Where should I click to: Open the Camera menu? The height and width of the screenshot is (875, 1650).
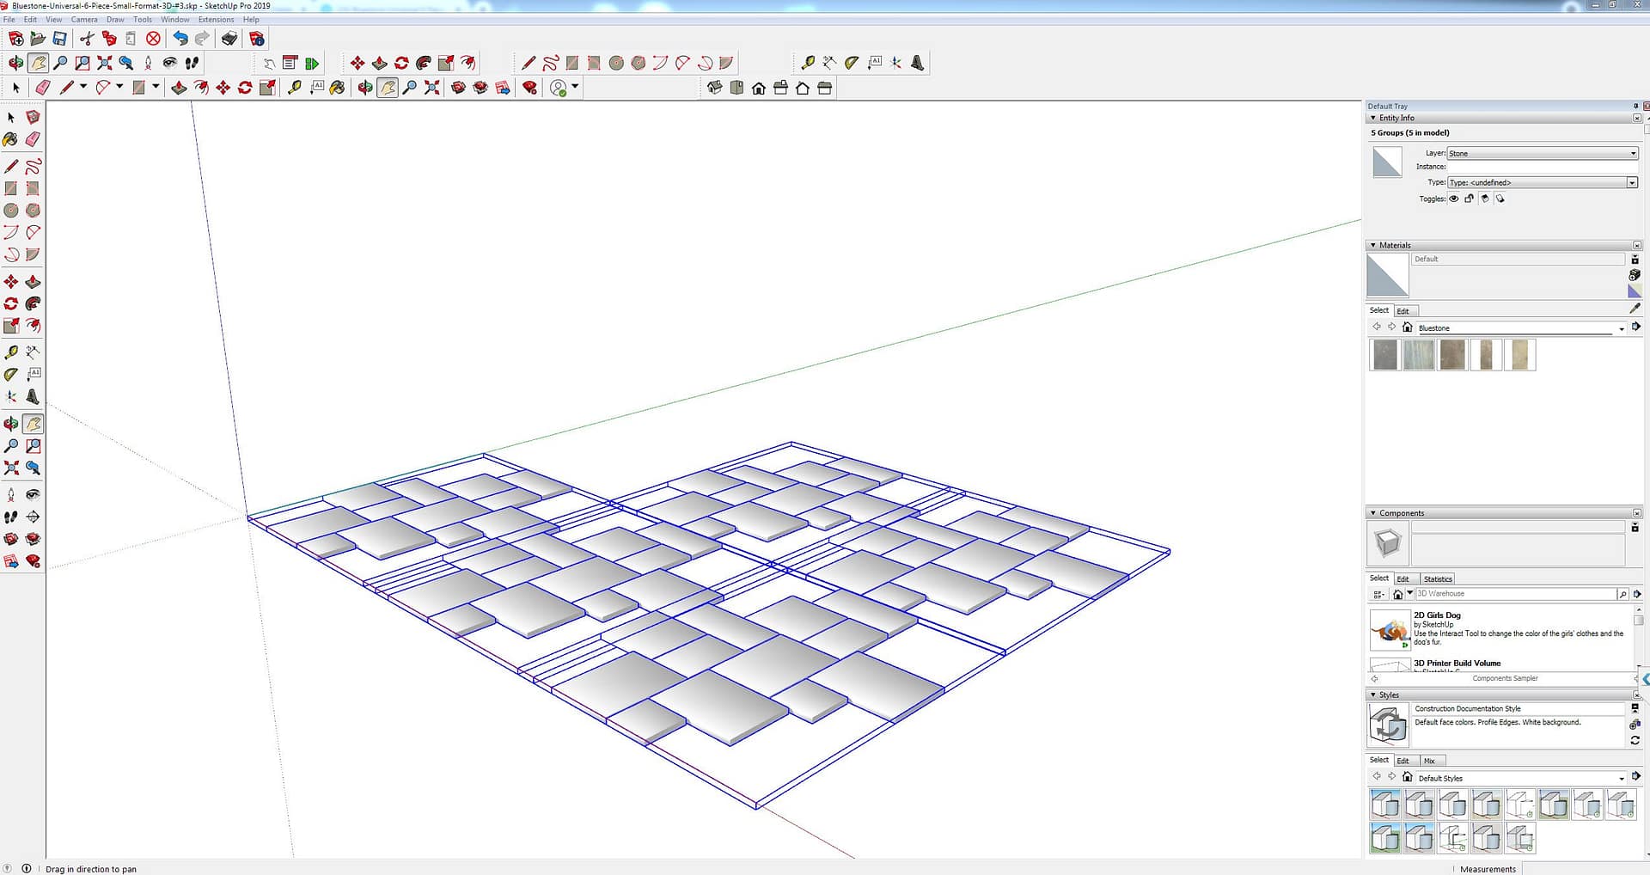(83, 19)
